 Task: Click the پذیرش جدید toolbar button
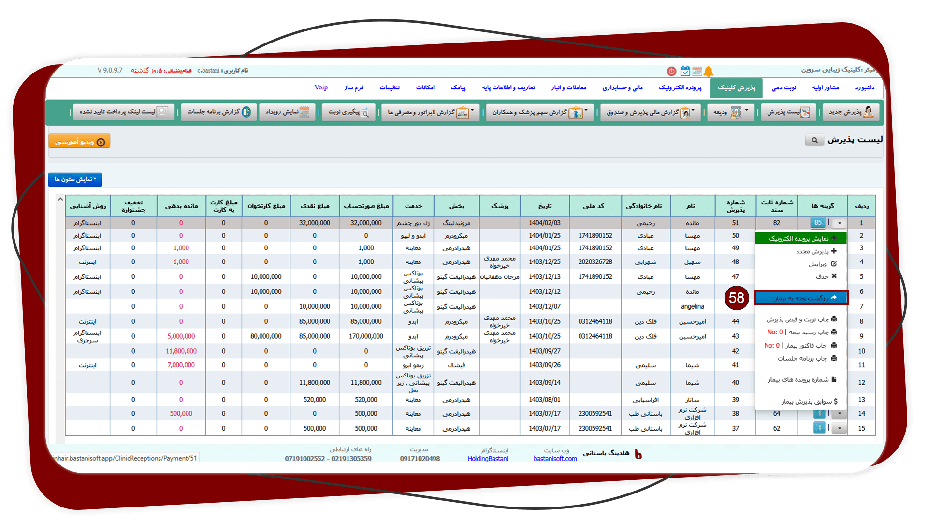(850, 112)
